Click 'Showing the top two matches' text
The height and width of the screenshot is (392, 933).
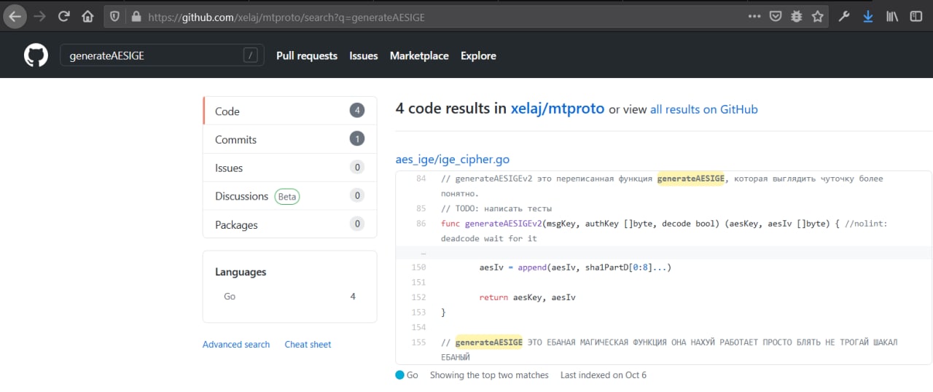click(x=489, y=375)
